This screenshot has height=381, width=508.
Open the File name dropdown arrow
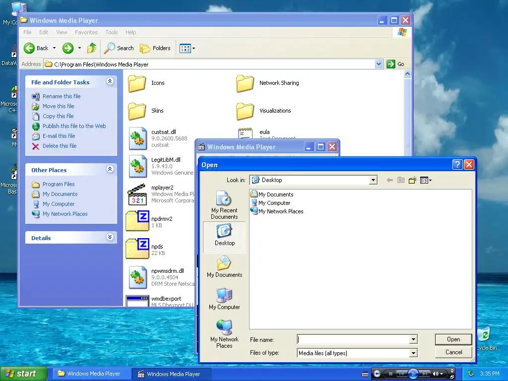[413, 339]
